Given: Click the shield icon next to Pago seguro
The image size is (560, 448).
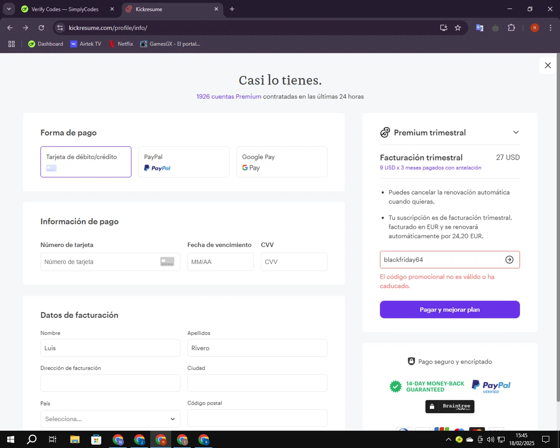Looking at the screenshot, I should pyautogui.click(x=411, y=361).
